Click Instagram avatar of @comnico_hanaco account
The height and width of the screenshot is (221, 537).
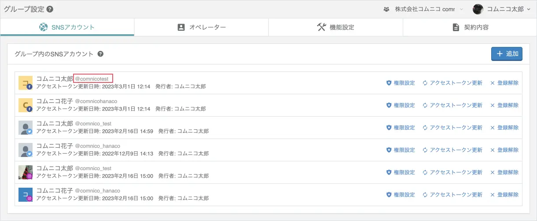[x=26, y=194]
